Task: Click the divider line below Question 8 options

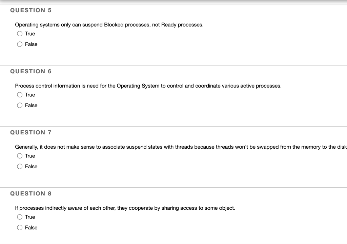Action: 173,243
